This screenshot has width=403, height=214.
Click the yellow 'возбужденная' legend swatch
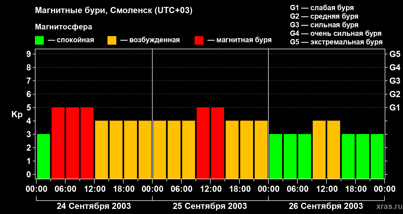pyautogui.click(x=112, y=40)
